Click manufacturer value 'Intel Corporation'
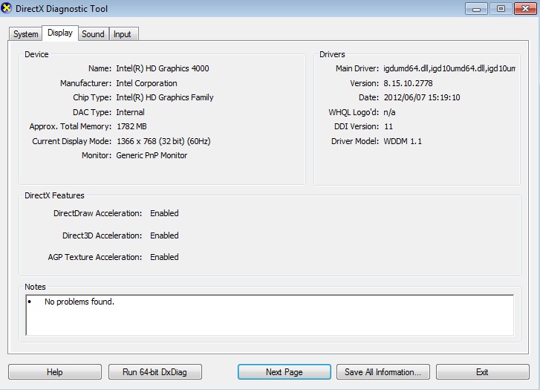The width and height of the screenshot is (540, 390). [147, 83]
